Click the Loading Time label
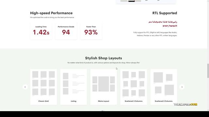 41,27
